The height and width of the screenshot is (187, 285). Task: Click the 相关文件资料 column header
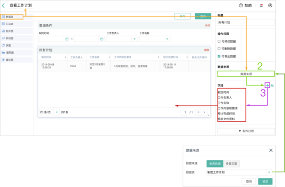[199, 58]
